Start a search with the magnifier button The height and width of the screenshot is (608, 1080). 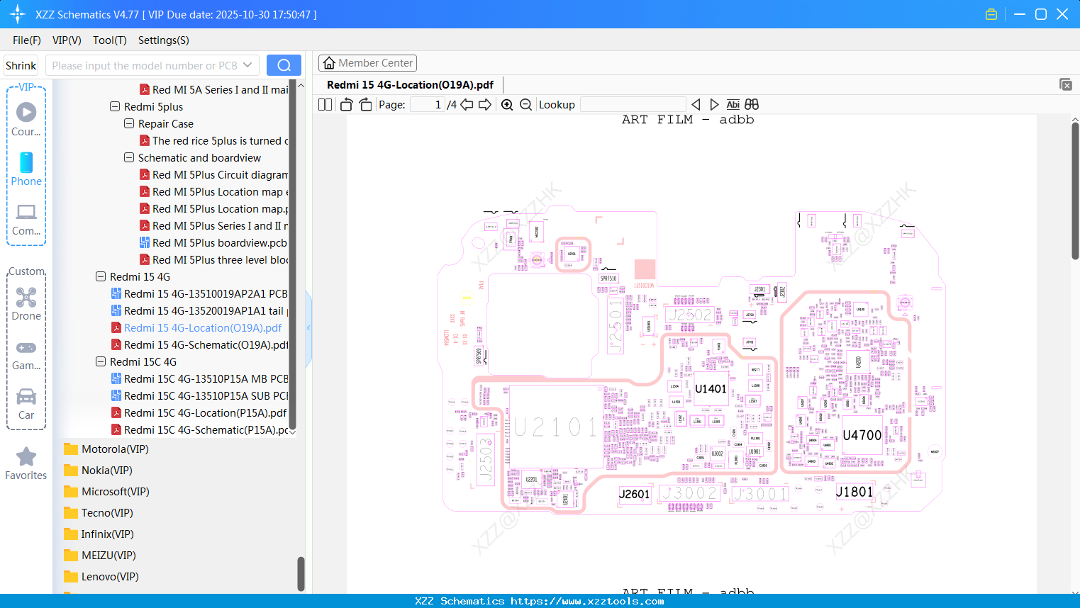(284, 64)
